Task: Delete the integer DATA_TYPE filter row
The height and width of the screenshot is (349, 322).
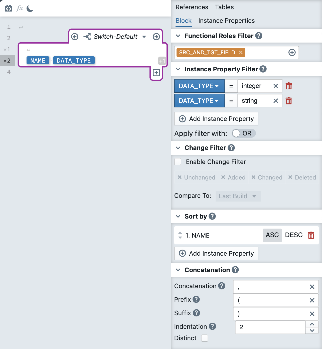Action: (289, 86)
